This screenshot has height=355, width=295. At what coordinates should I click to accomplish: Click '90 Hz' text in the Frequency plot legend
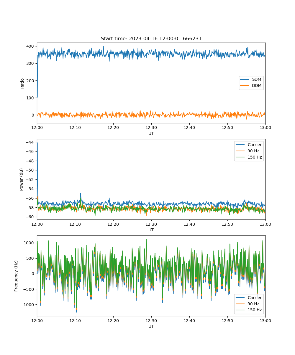pos(253,304)
